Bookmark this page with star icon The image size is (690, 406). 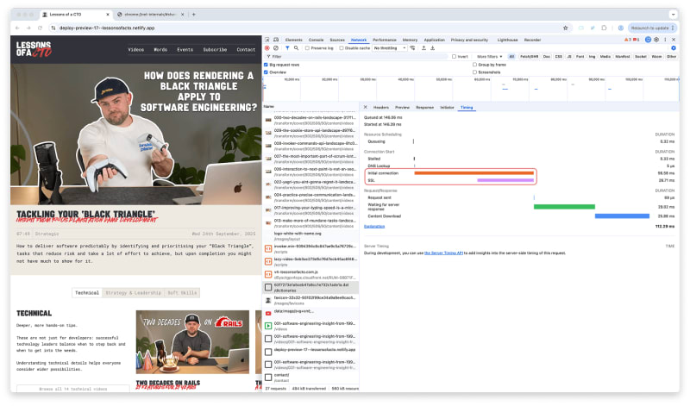565,28
